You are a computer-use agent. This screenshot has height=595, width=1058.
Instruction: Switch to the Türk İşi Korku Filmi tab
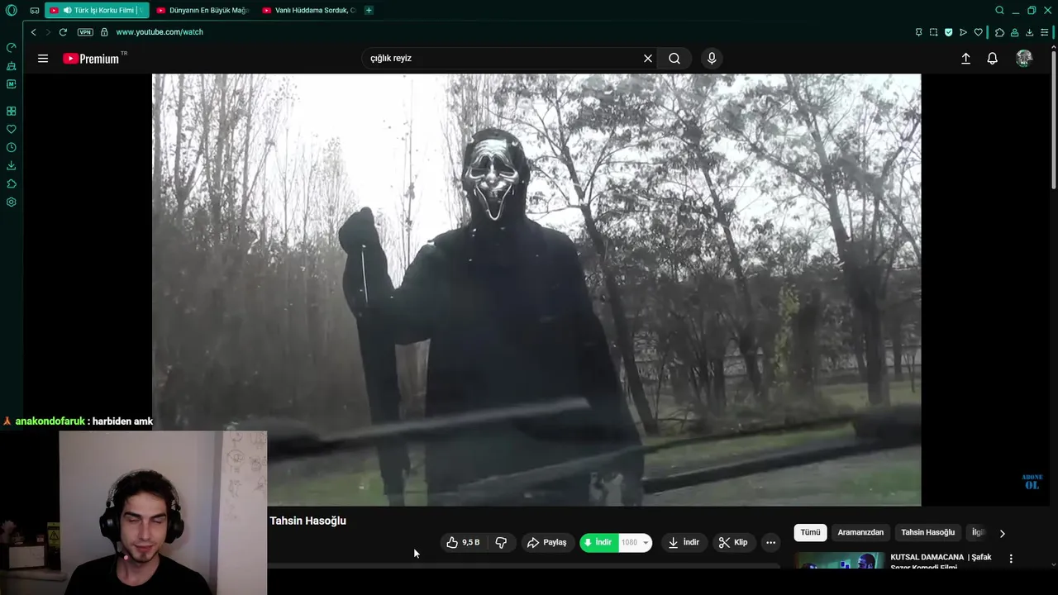click(x=97, y=11)
